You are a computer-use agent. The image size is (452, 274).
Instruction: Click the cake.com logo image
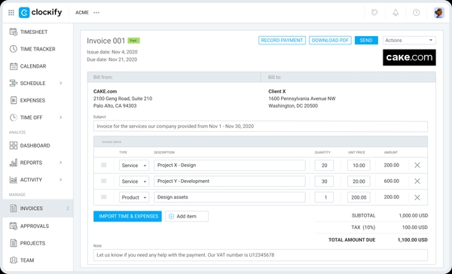tap(409, 57)
